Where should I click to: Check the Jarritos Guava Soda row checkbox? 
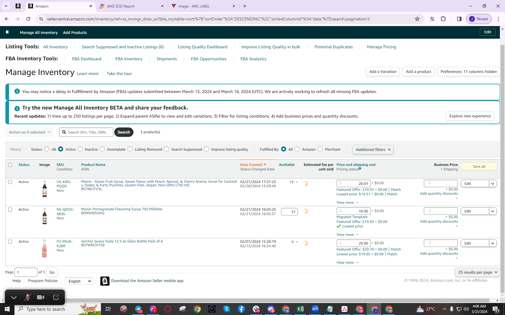click(x=10, y=241)
